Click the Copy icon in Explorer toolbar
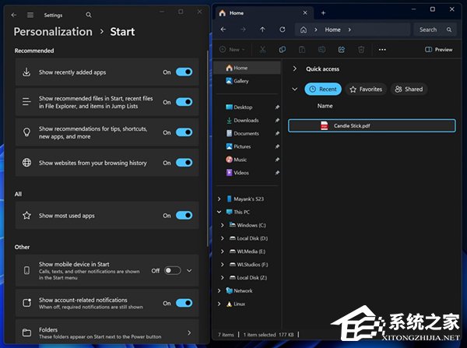 [283, 50]
